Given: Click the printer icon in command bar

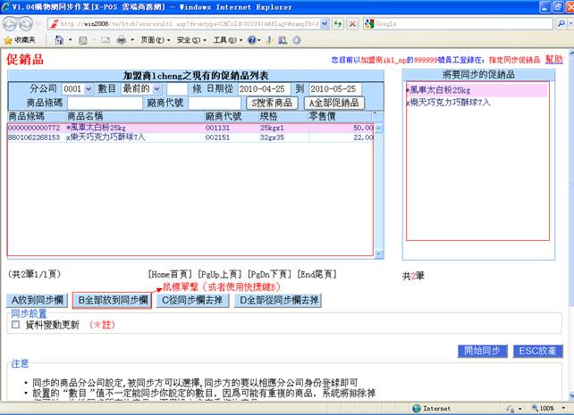Looking at the screenshot, I should click(x=122, y=40).
